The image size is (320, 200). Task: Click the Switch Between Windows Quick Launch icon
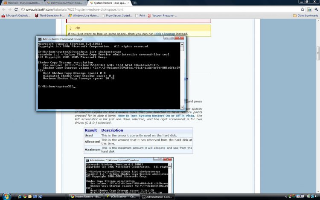coord(40,197)
